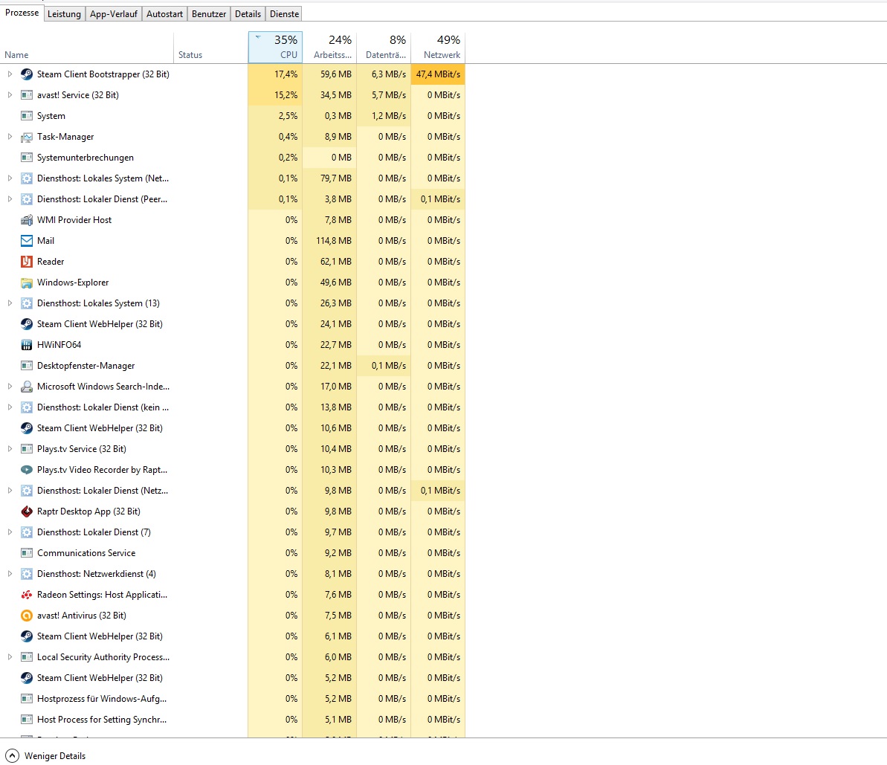Go to the Details tab
Viewport: 887px width, 765px height.
click(x=248, y=13)
